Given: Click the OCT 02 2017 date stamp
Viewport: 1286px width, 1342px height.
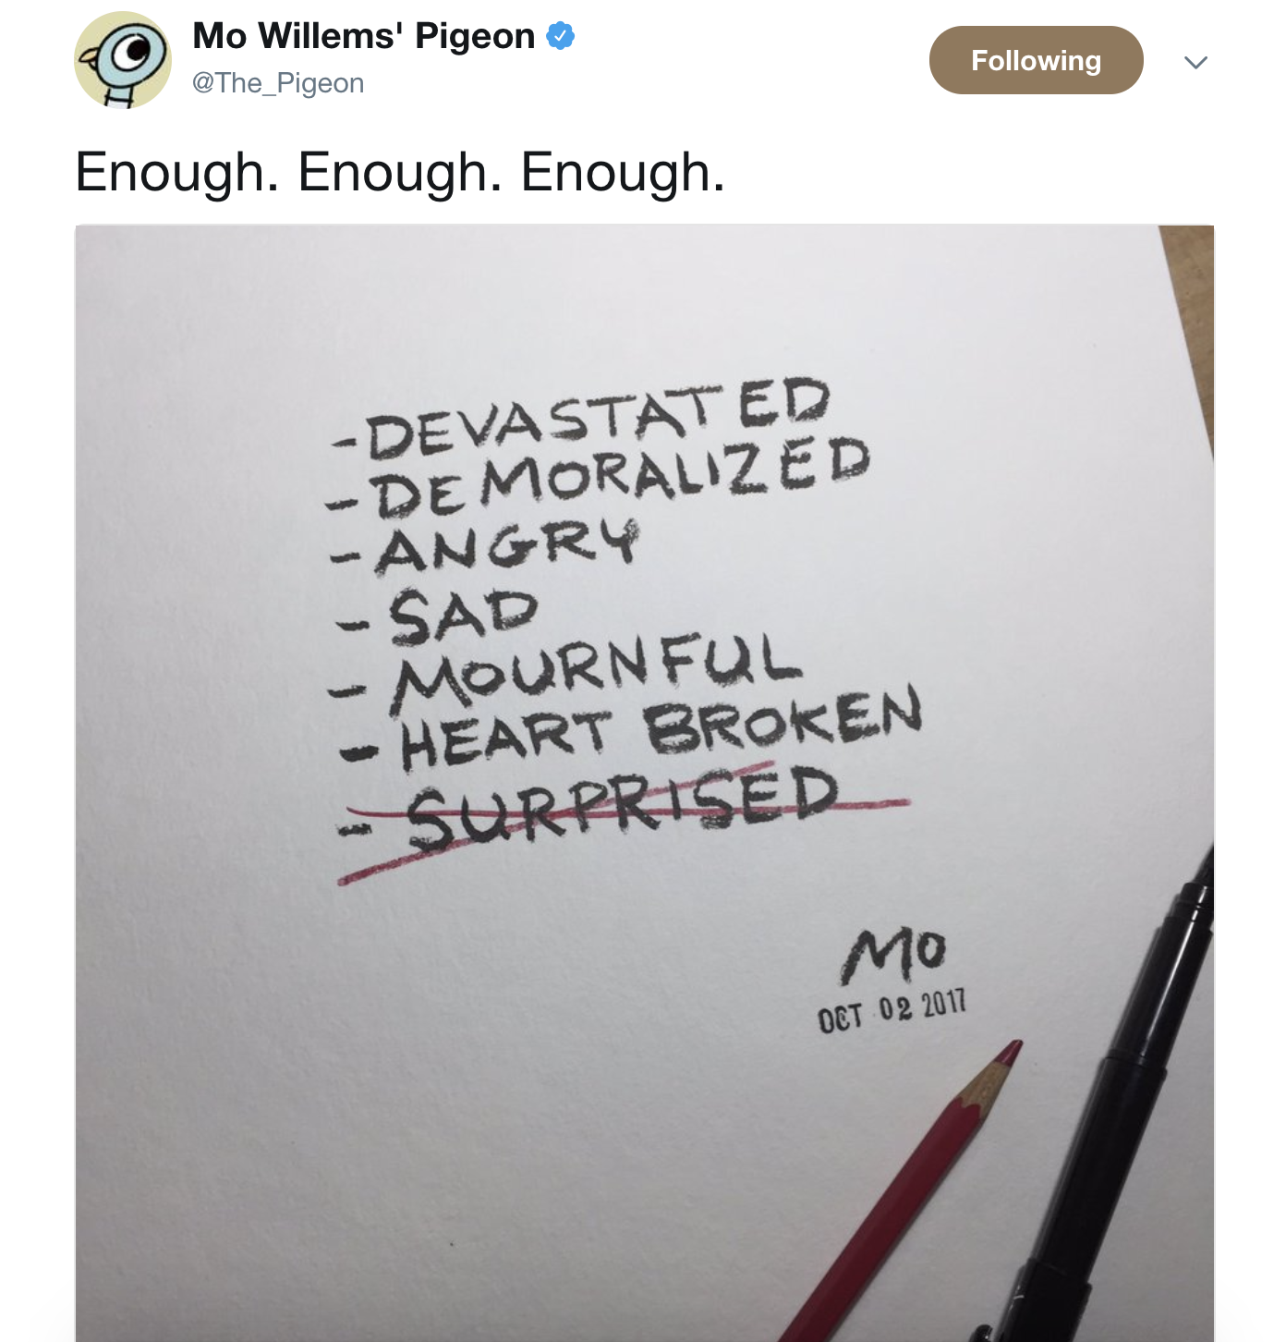Looking at the screenshot, I should 892,1009.
